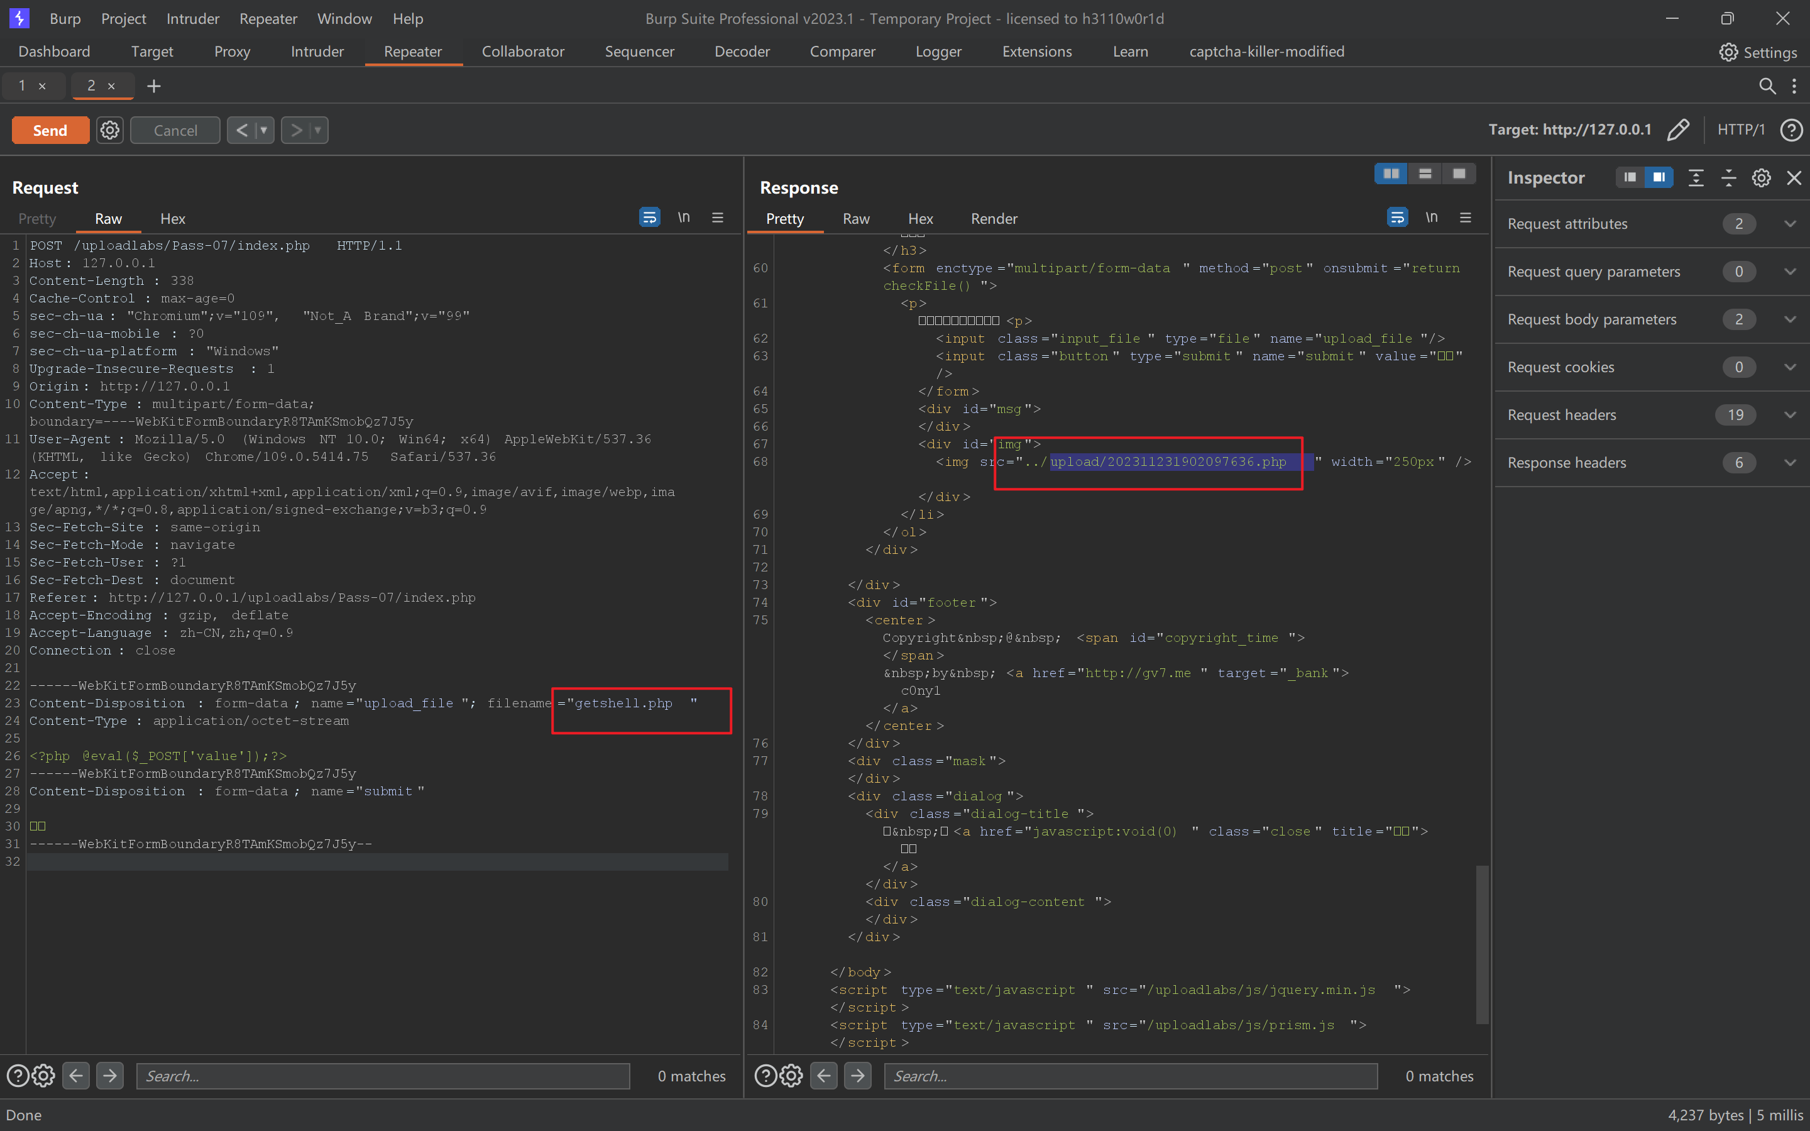Open captcha-killer-modified extension tab
Image resolution: width=1810 pixels, height=1131 pixels.
1266,52
